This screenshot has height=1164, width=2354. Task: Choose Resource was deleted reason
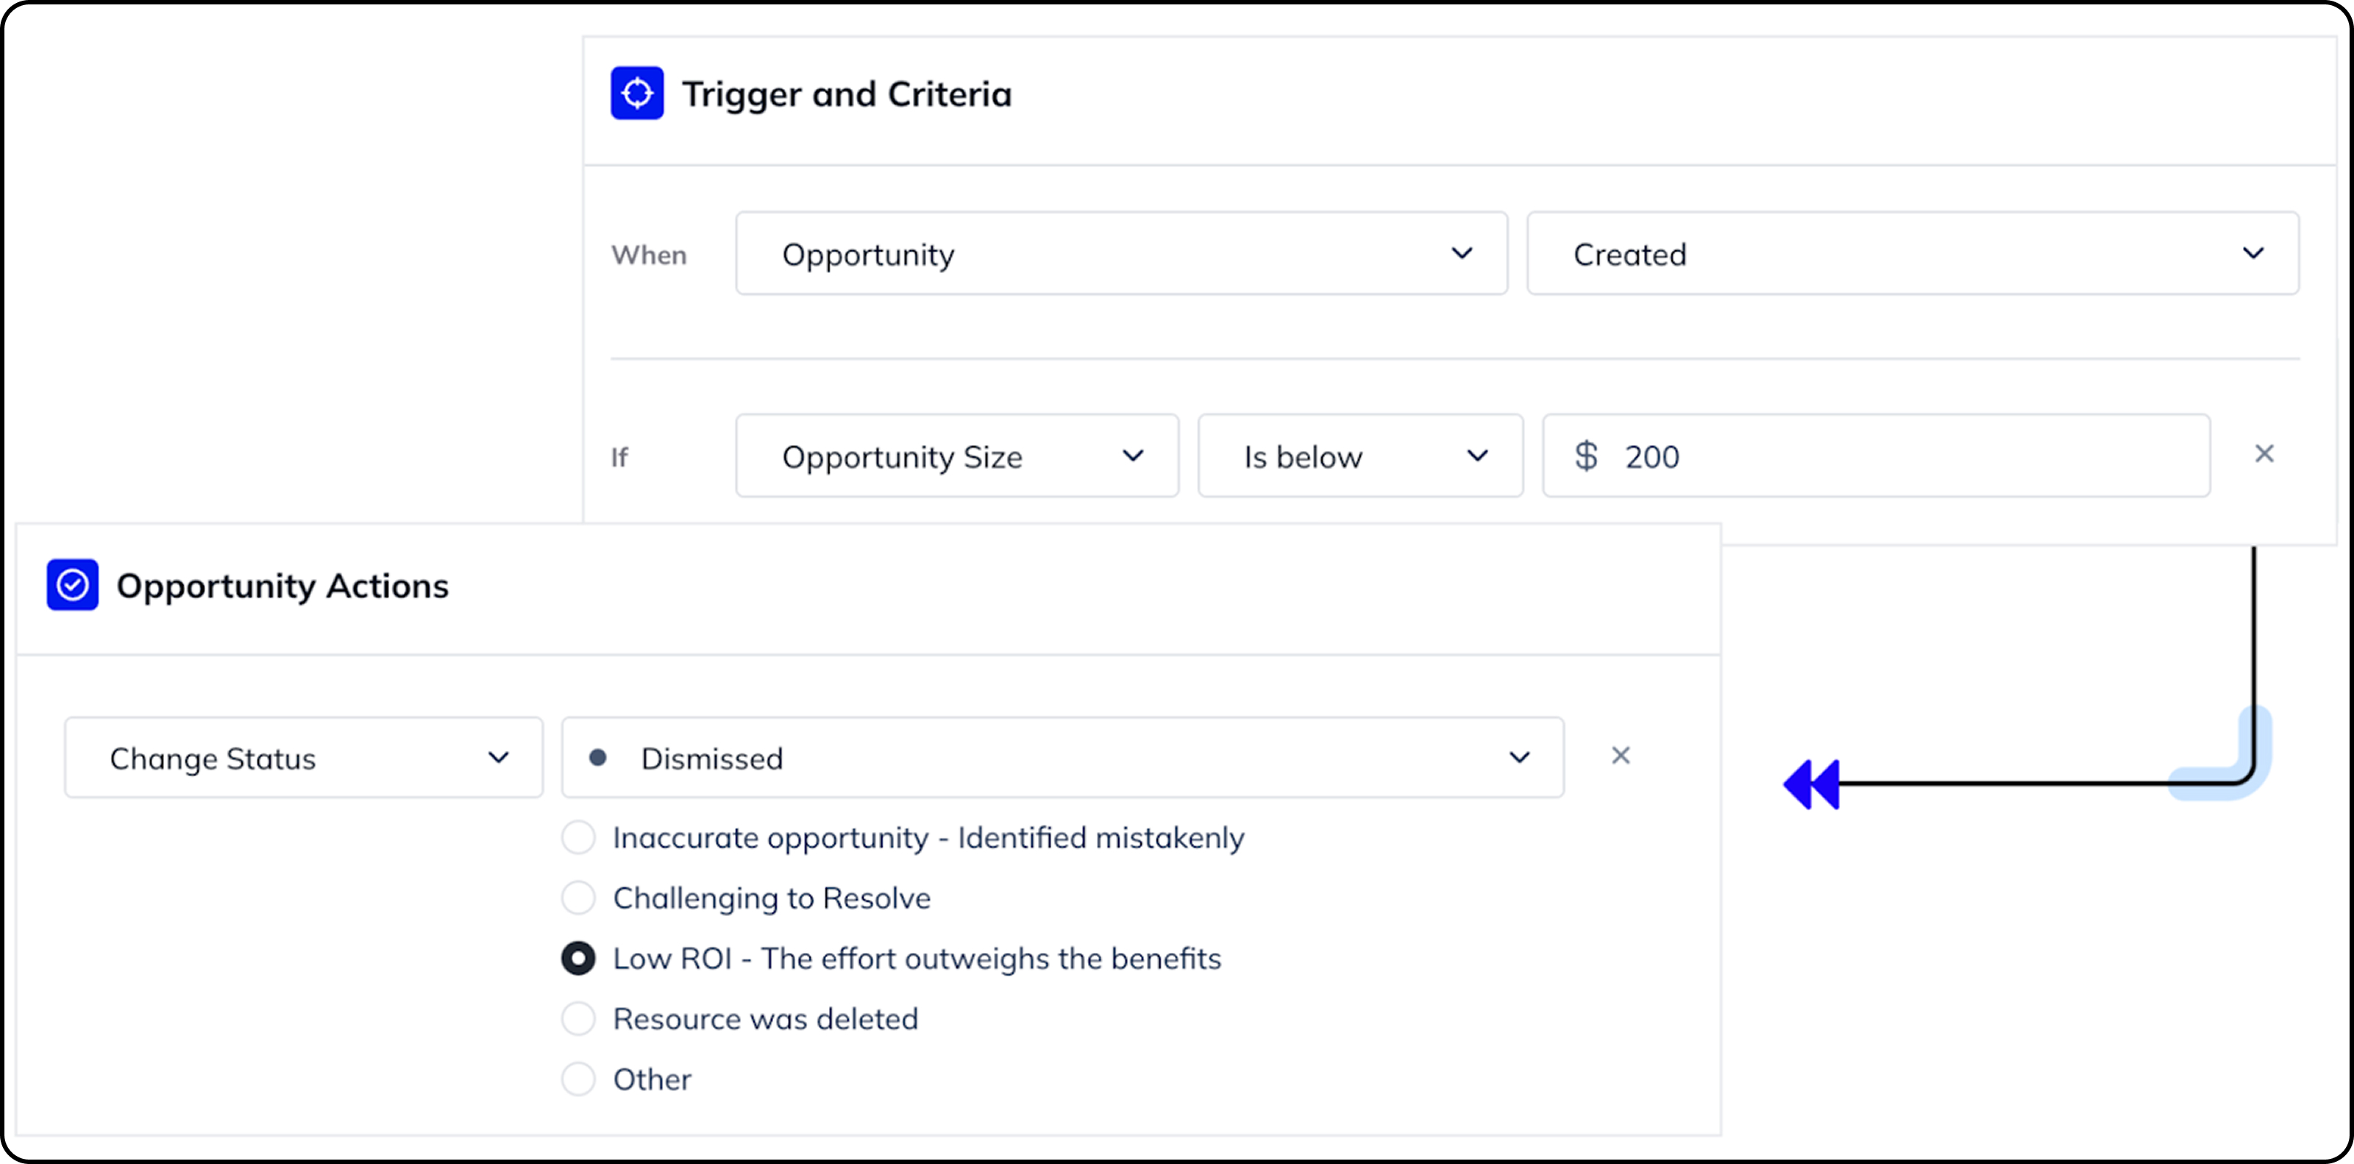click(578, 1019)
